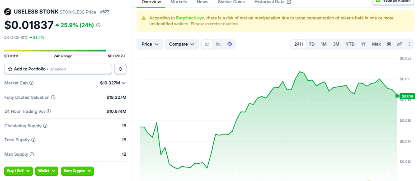Open the three-dot chart options menu
This screenshot has height=181, width=419.
click(409, 44)
